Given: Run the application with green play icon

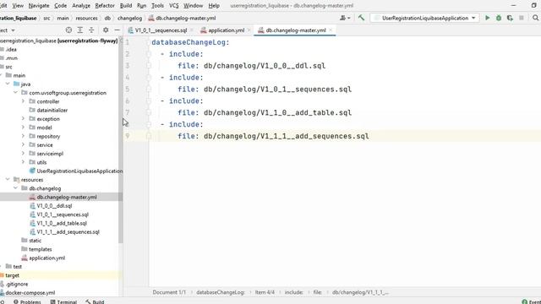Looking at the screenshot, I should tap(487, 18).
